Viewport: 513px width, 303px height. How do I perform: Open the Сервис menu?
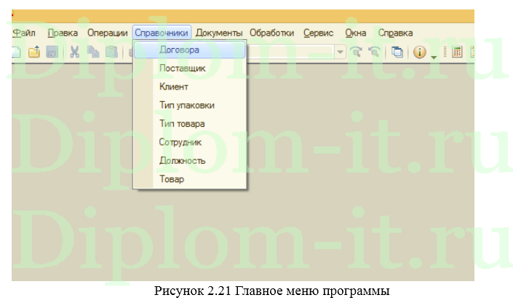pos(317,33)
